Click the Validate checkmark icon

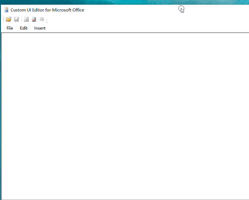(x=34, y=19)
